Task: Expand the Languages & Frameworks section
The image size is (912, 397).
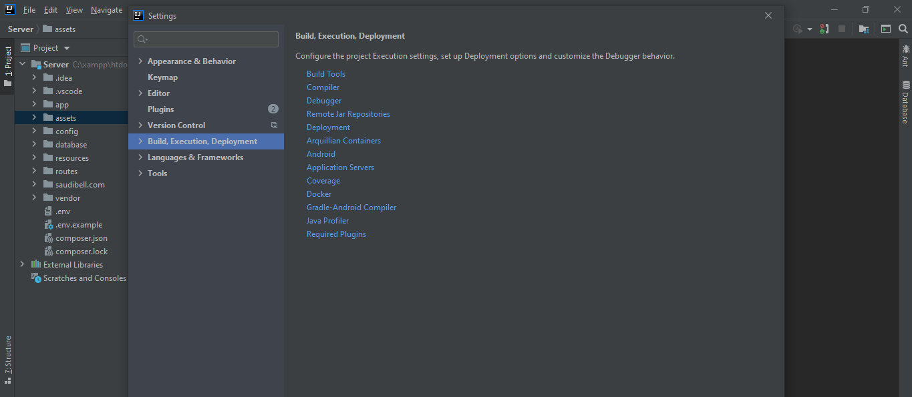Action: [x=140, y=157]
